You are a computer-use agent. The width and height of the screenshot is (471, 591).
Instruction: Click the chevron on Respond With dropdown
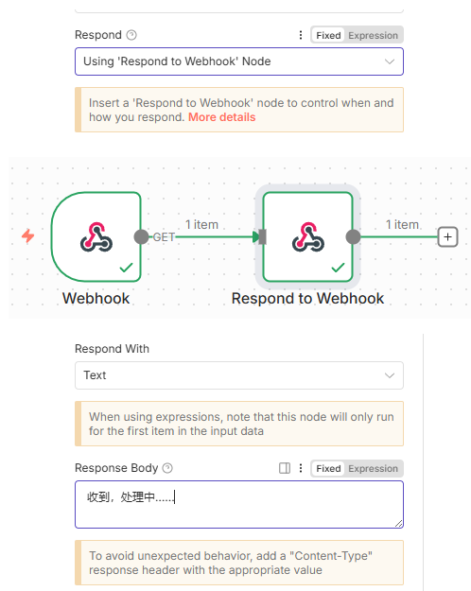coord(390,375)
